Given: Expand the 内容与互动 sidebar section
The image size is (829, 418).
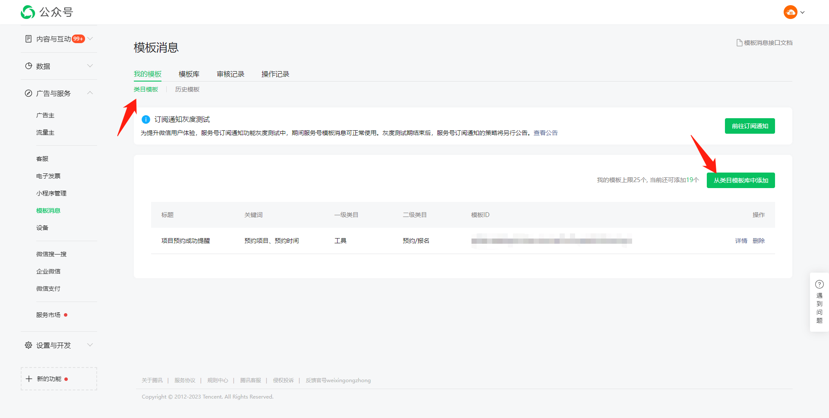Looking at the screenshot, I should pos(90,39).
